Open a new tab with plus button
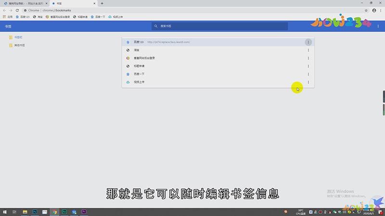This screenshot has width=385, height=216. click(102, 3)
